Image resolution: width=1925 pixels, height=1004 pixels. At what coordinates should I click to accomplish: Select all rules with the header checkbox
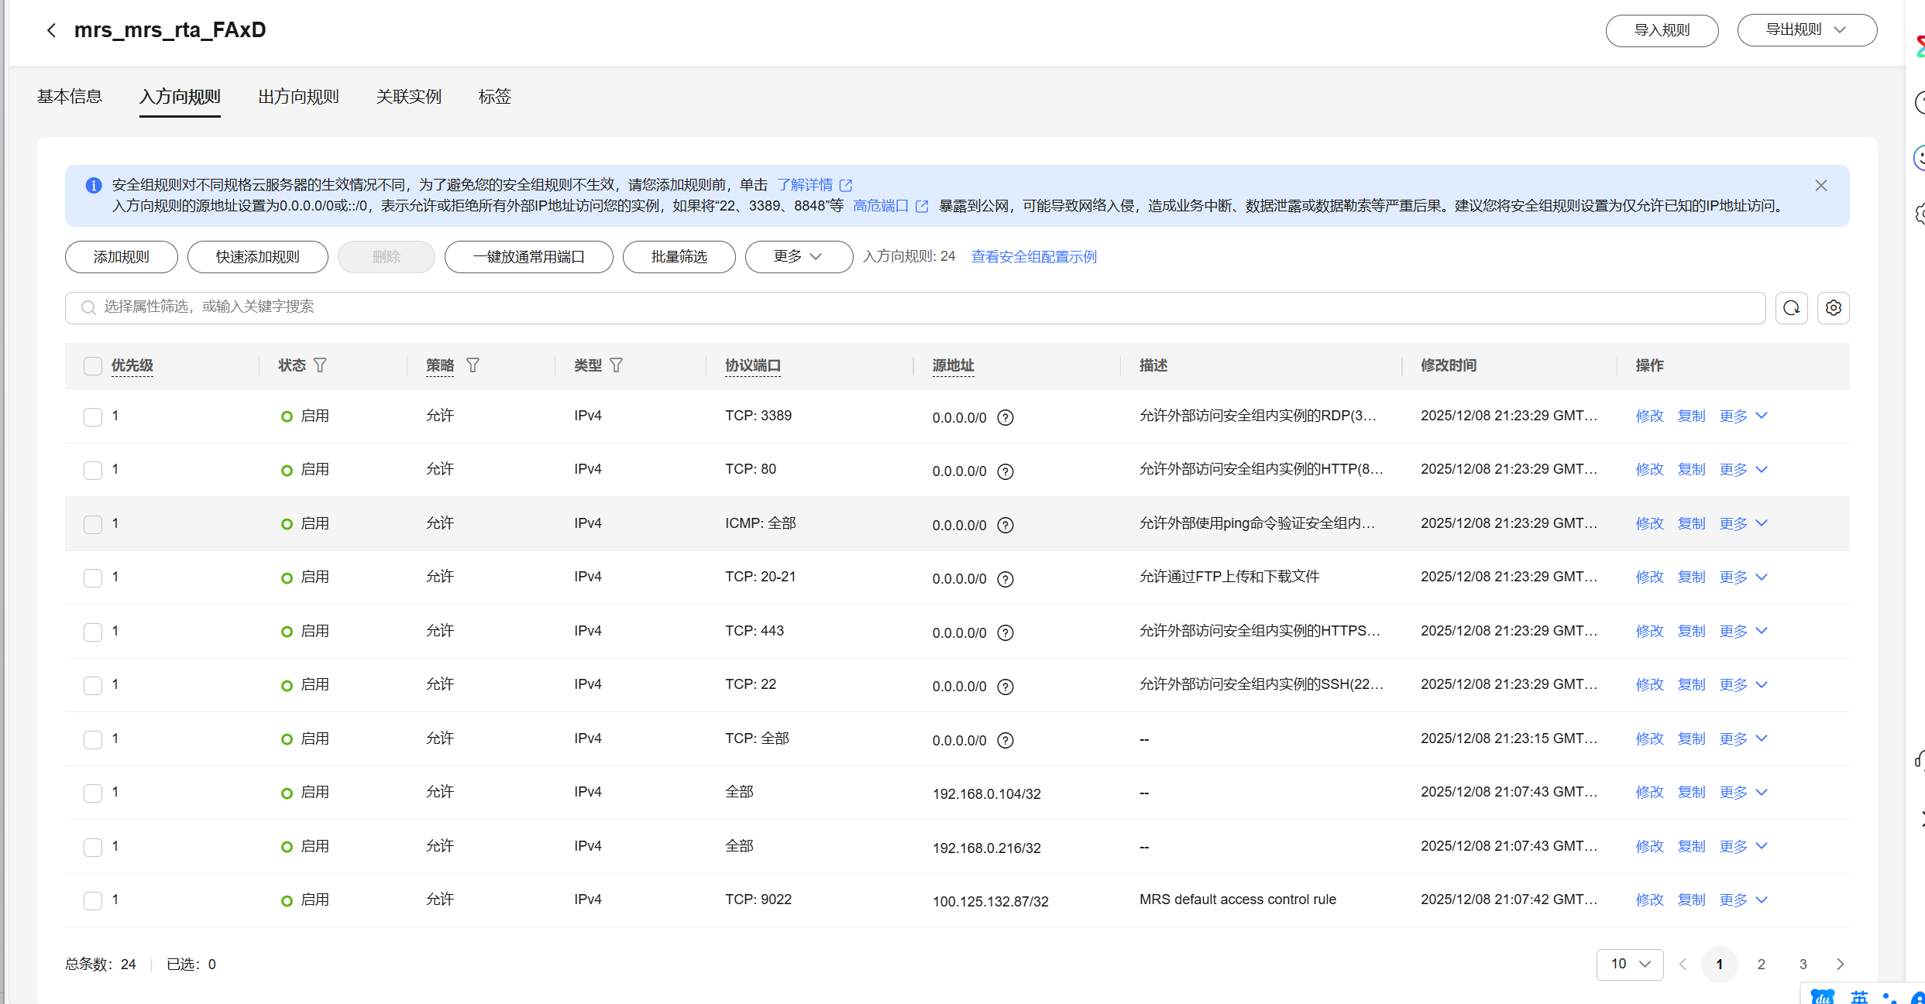tap(92, 365)
